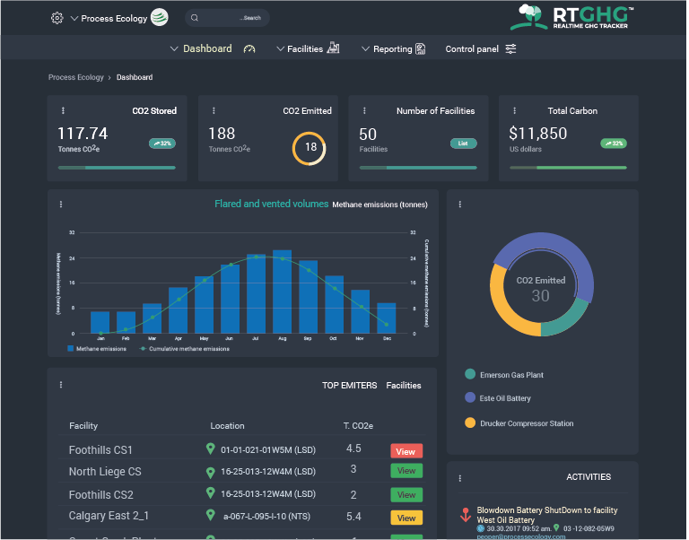Image resolution: width=689 pixels, height=540 pixels.
Task: Open the Reporting menu item
Action: [393, 49]
